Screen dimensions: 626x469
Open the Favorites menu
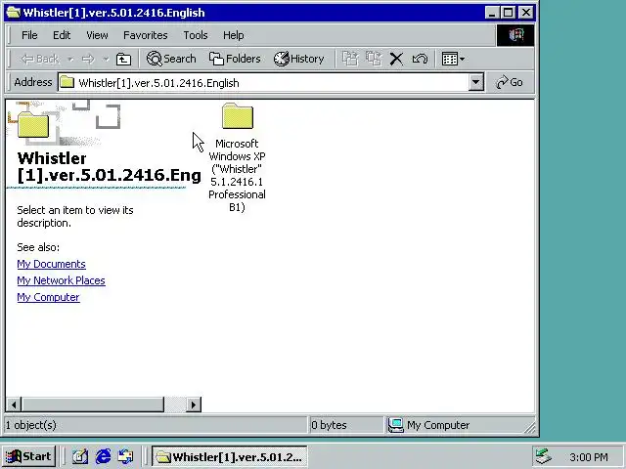click(146, 35)
